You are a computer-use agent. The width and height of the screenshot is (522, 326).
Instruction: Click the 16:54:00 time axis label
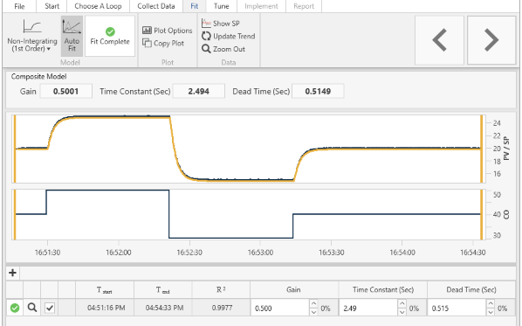pyautogui.click(x=402, y=253)
